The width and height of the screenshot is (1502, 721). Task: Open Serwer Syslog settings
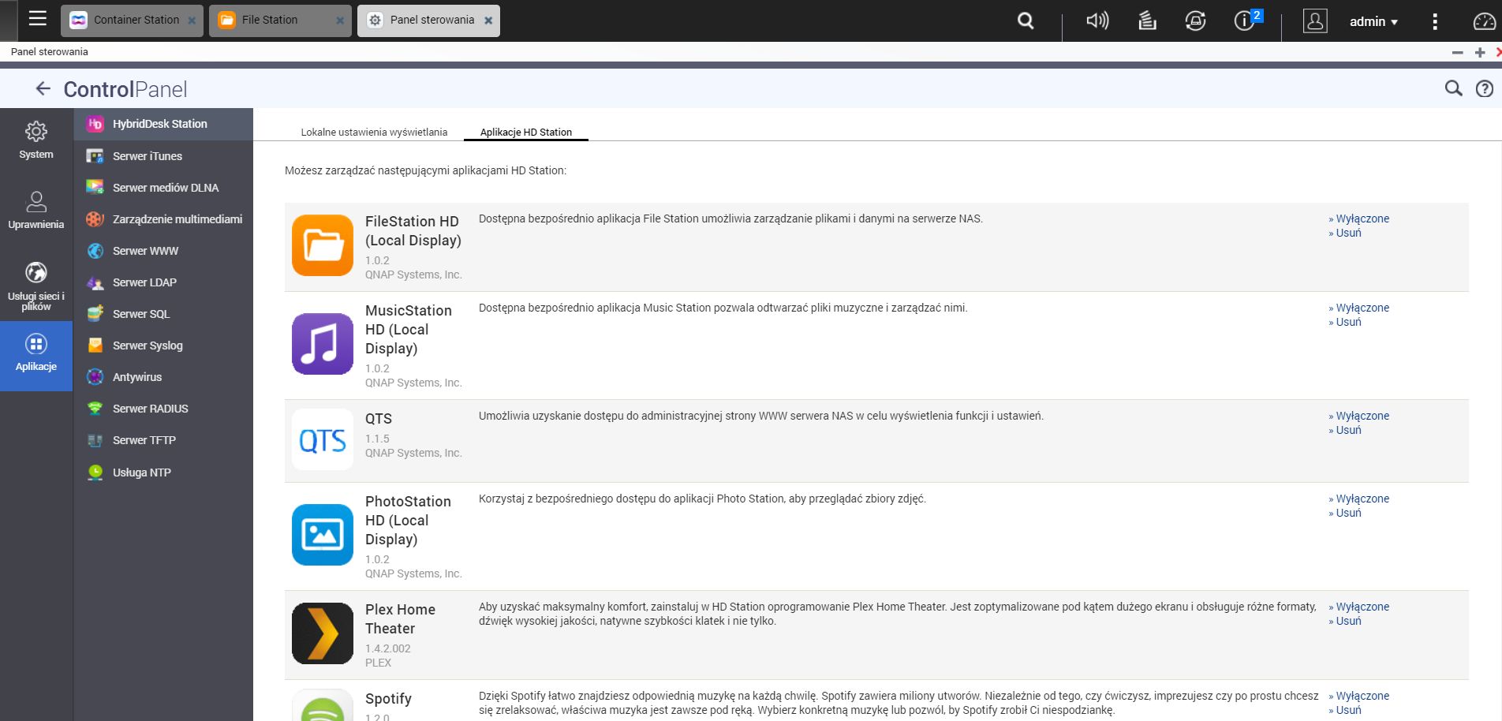(163, 346)
